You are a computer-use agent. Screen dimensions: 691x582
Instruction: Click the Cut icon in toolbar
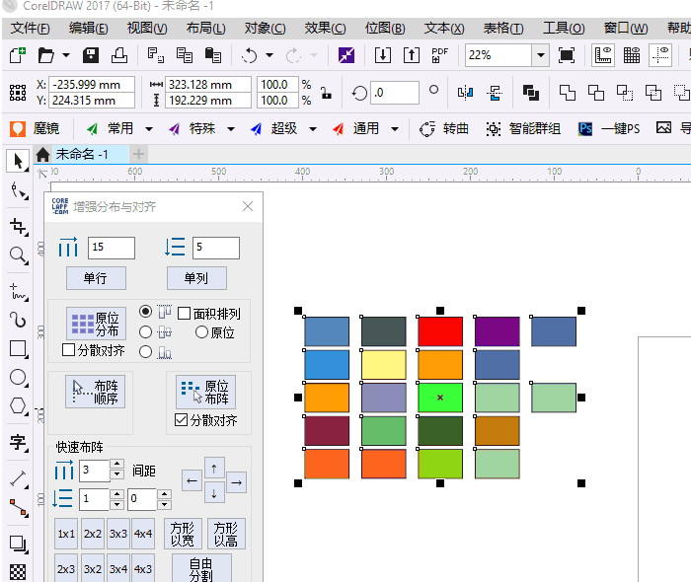(155, 55)
